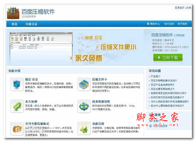The width and height of the screenshot is (196, 142).
Task: Open FAQ about 无法编辑注释
Action: click(170, 102)
